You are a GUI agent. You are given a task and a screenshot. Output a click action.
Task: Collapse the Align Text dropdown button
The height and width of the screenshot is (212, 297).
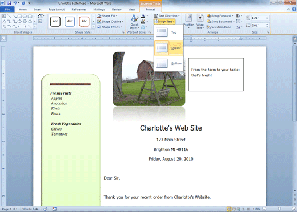click(x=164, y=22)
